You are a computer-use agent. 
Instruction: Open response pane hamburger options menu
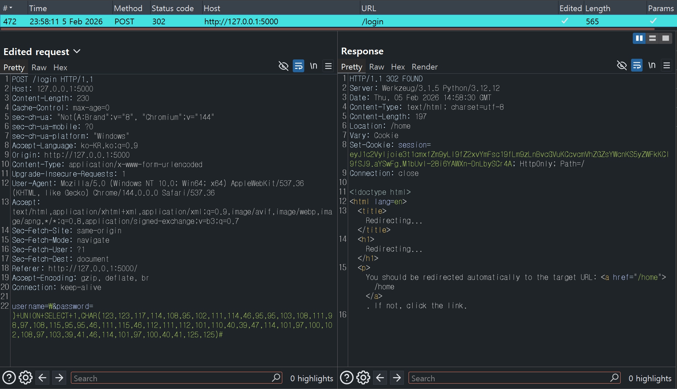click(667, 65)
